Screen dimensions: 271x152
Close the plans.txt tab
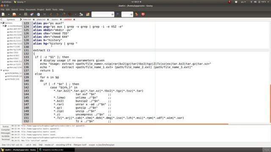tap(48, 20)
